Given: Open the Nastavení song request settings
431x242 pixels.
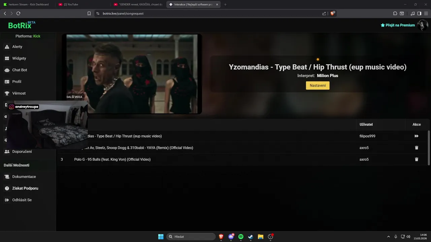Looking at the screenshot, I should coord(318,85).
